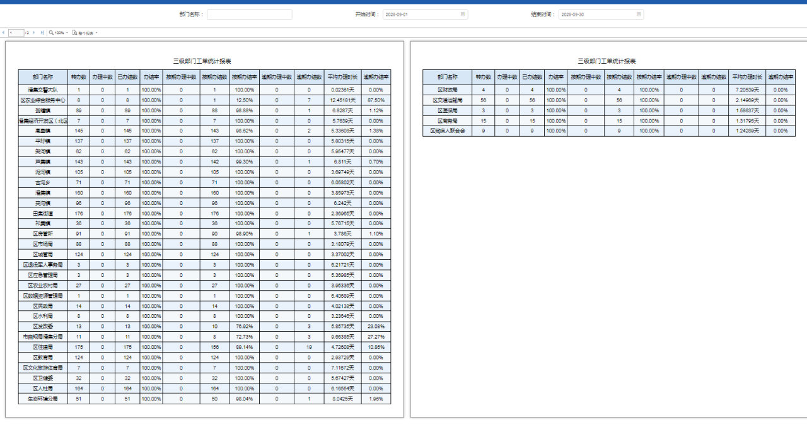Click the magnifier zoom icon
The image size is (807, 427).
coord(51,32)
